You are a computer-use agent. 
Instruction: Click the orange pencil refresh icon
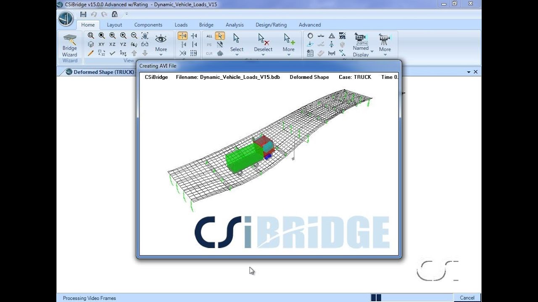91,53
